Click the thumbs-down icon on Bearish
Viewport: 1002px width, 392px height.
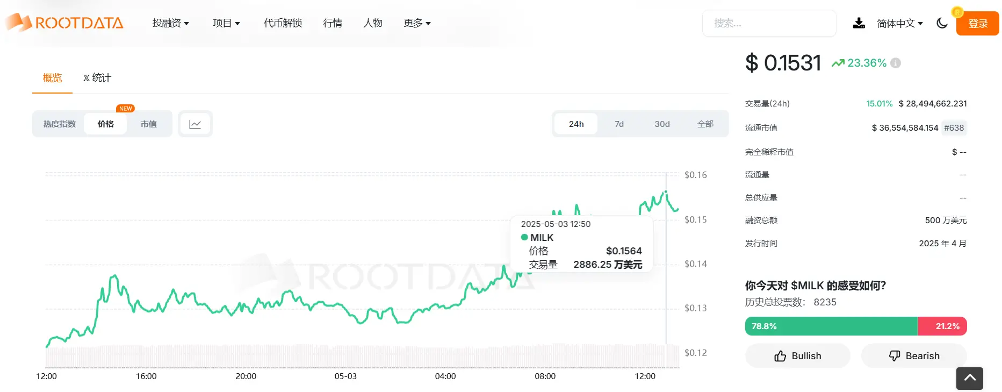(895, 356)
